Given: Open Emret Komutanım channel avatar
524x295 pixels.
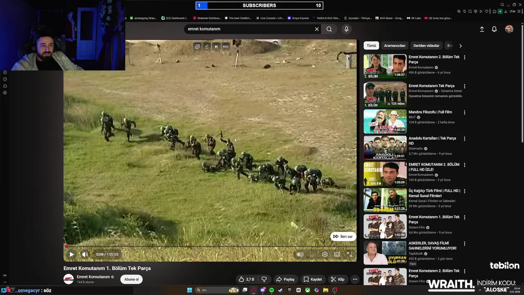Looking at the screenshot, I should coord(68,279).
